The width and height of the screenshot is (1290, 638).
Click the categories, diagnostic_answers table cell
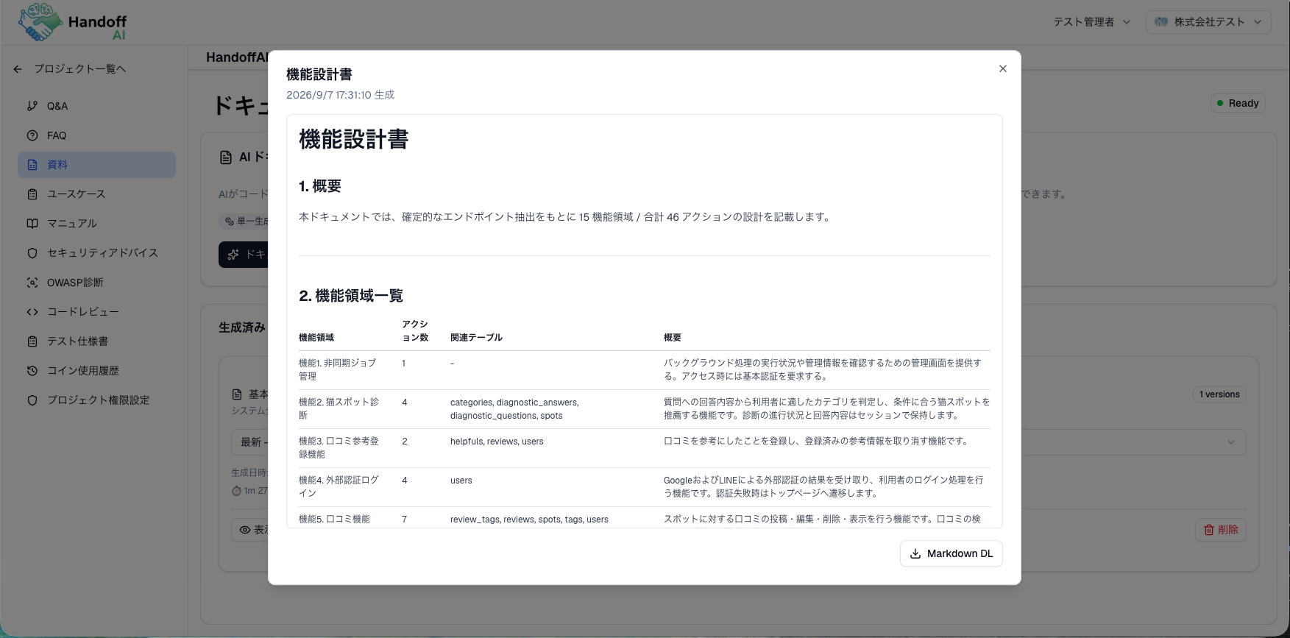pos(514,409)
